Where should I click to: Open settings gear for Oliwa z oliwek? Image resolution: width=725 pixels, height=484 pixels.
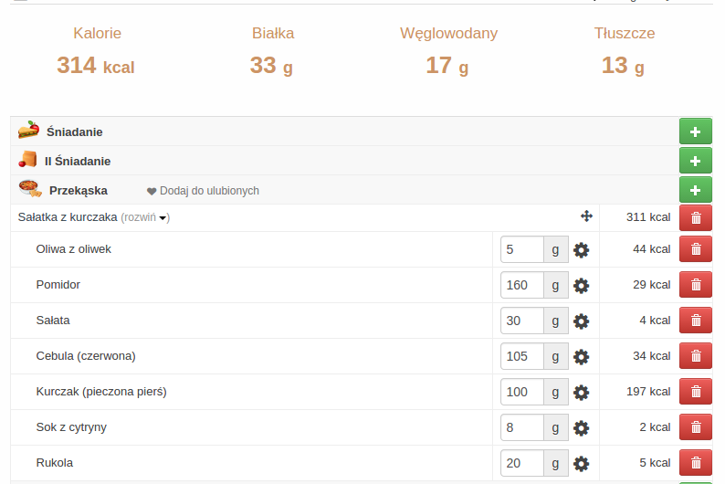pyautogui.click(x=581, y=250)
